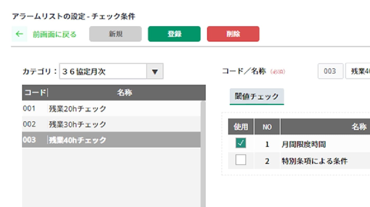
Task: Click the 前画面に戻る link
Action: [54, 34]
